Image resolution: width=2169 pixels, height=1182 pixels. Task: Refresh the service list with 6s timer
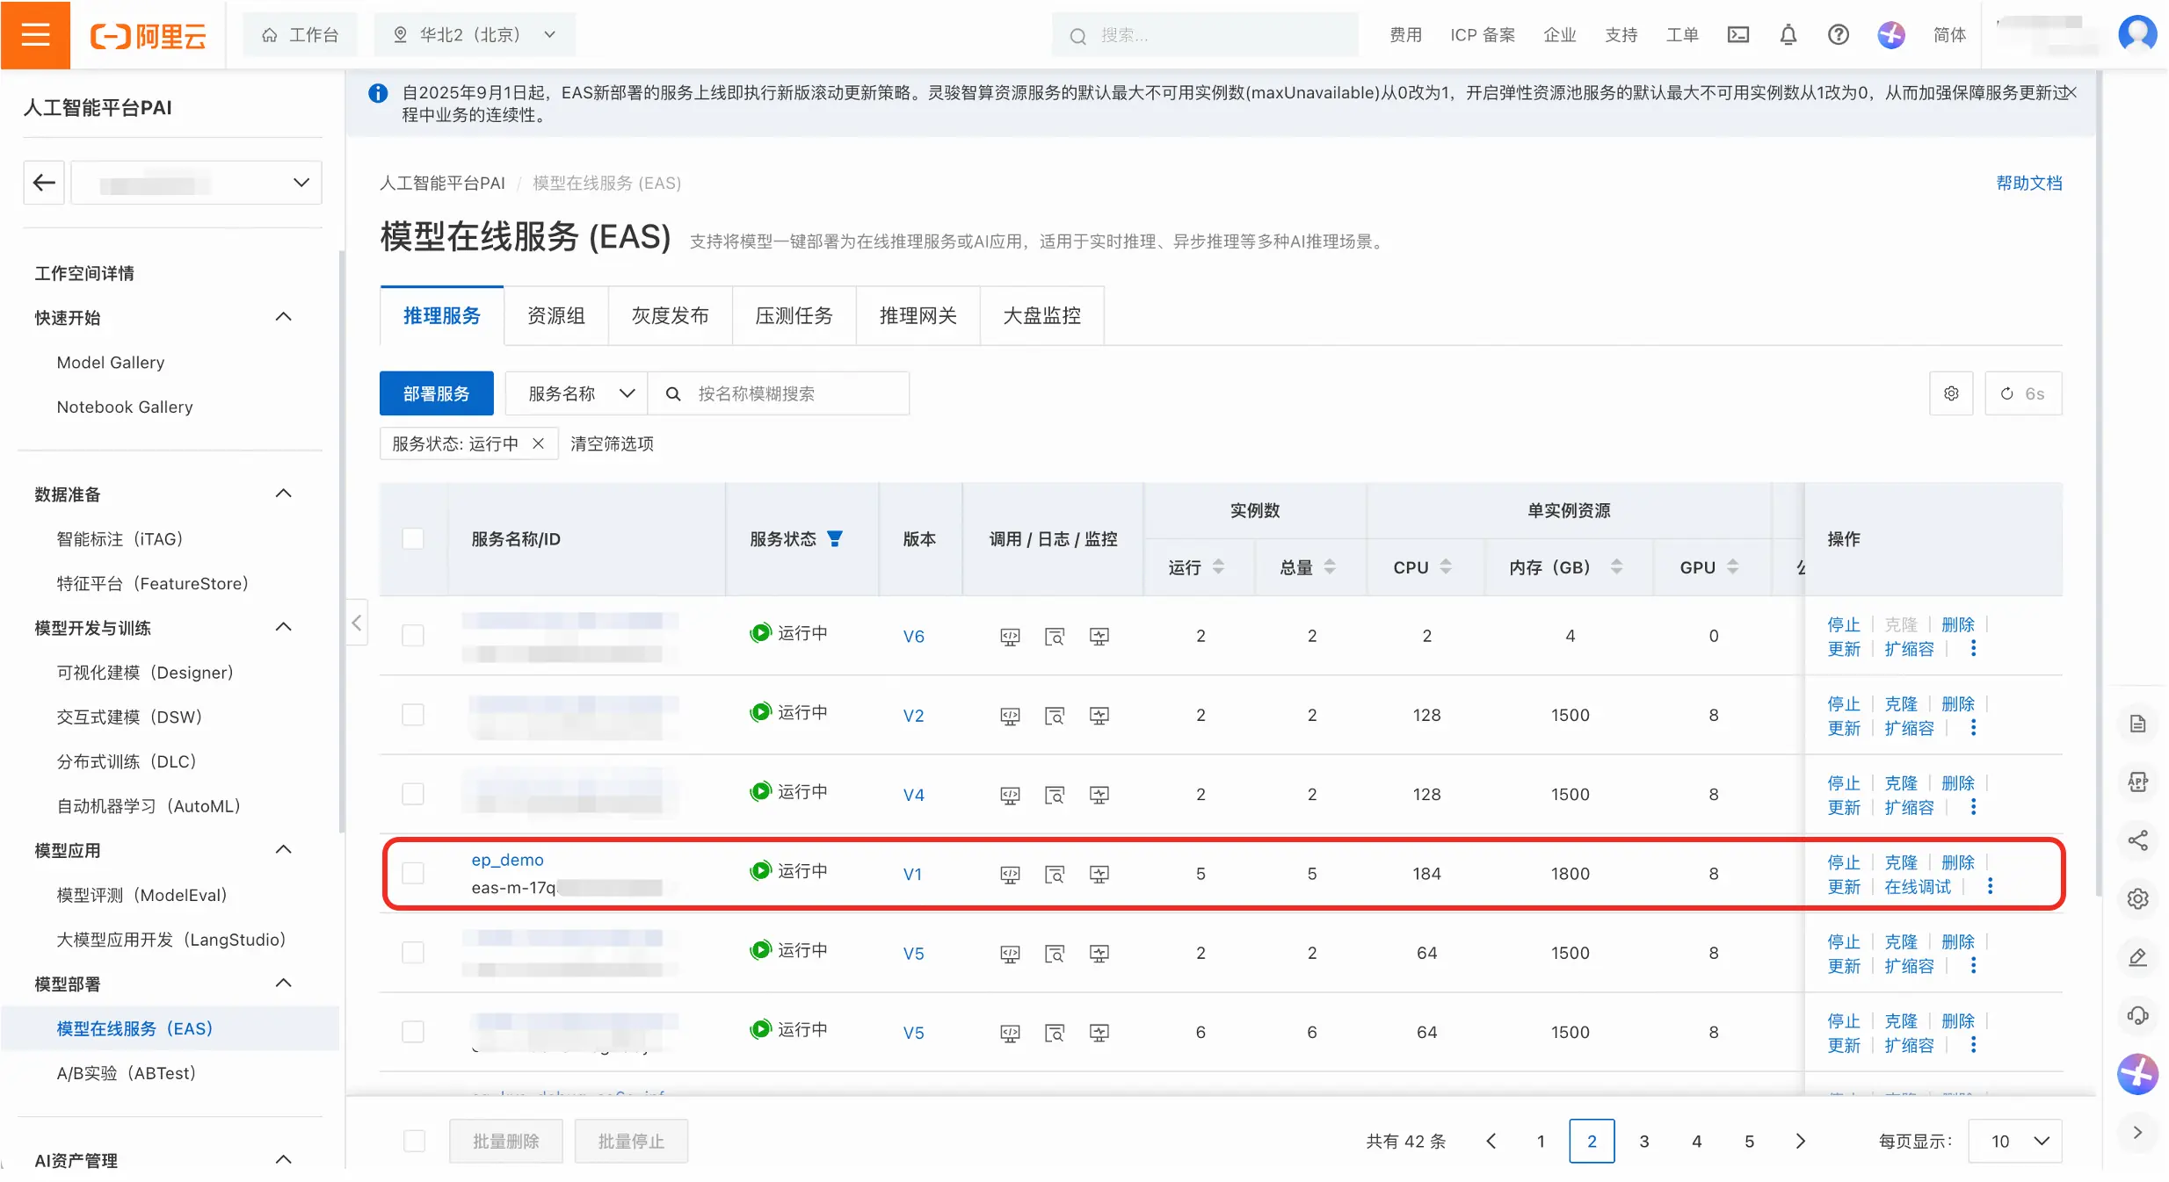pos(2023,393)
